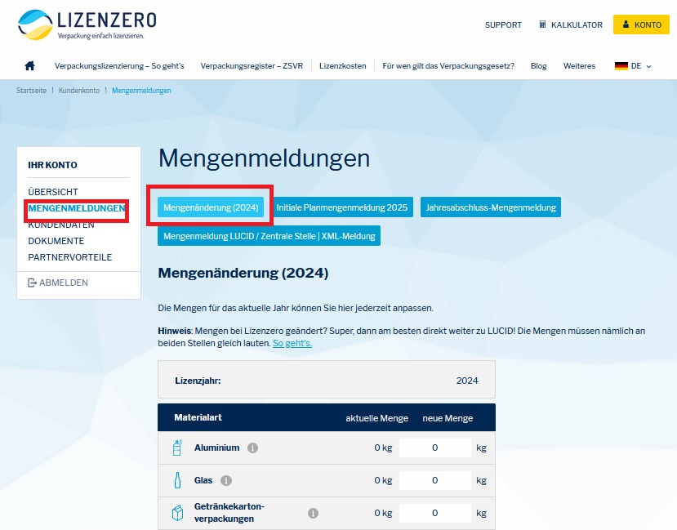Click the Aluminium material label

coord(216,448)
